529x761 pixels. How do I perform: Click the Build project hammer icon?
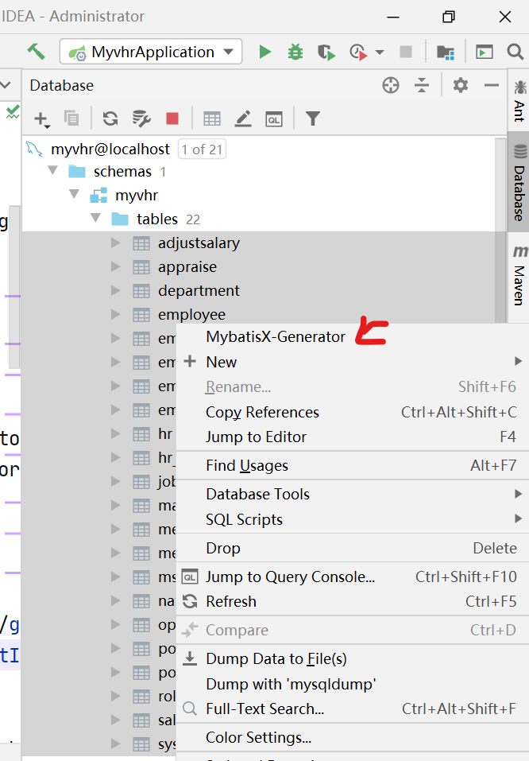(x=36, y=52)
